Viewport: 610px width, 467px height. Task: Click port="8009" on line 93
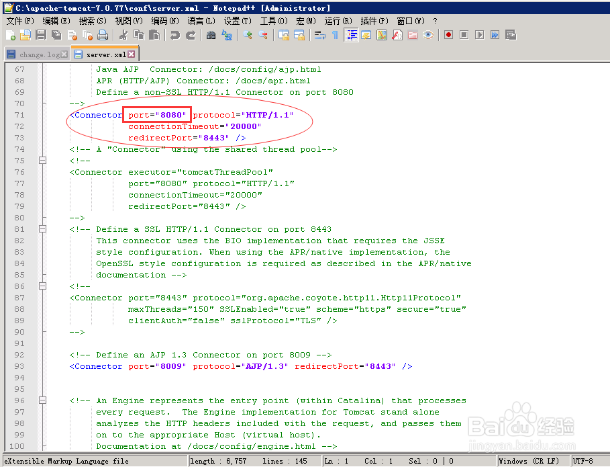[x=157, y=366]
